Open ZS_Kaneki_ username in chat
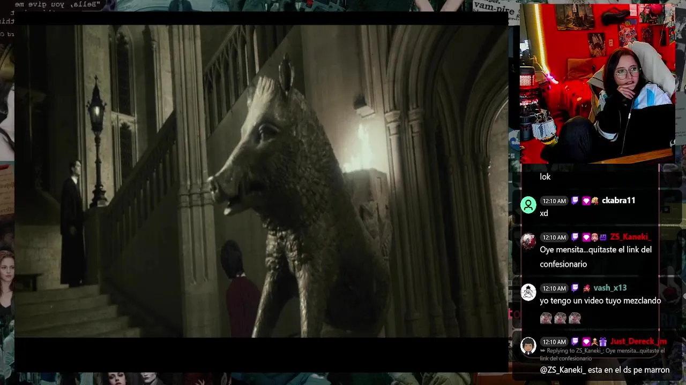Image resolution: width=686 pixels, height=385 pixels. tap(630, 237)
